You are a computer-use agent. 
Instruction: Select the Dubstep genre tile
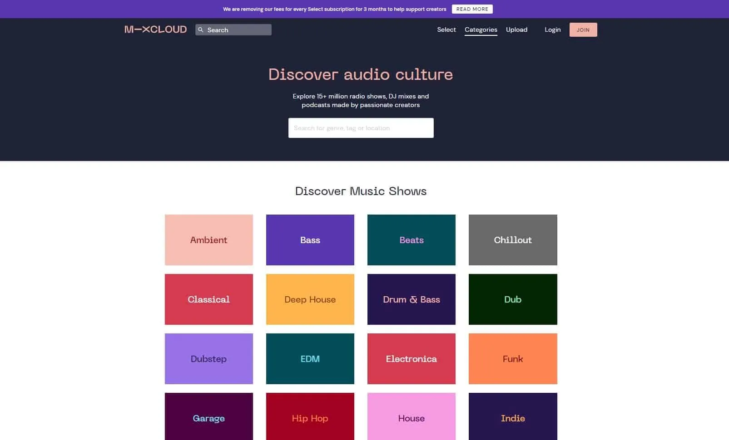[208, 359]
